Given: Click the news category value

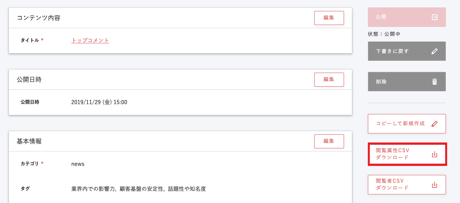Looking at the screenshot, I should pos(78,164).
